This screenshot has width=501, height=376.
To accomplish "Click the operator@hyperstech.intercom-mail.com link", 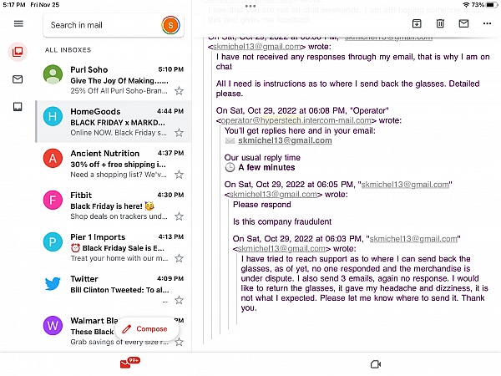I will pos(296,120).
